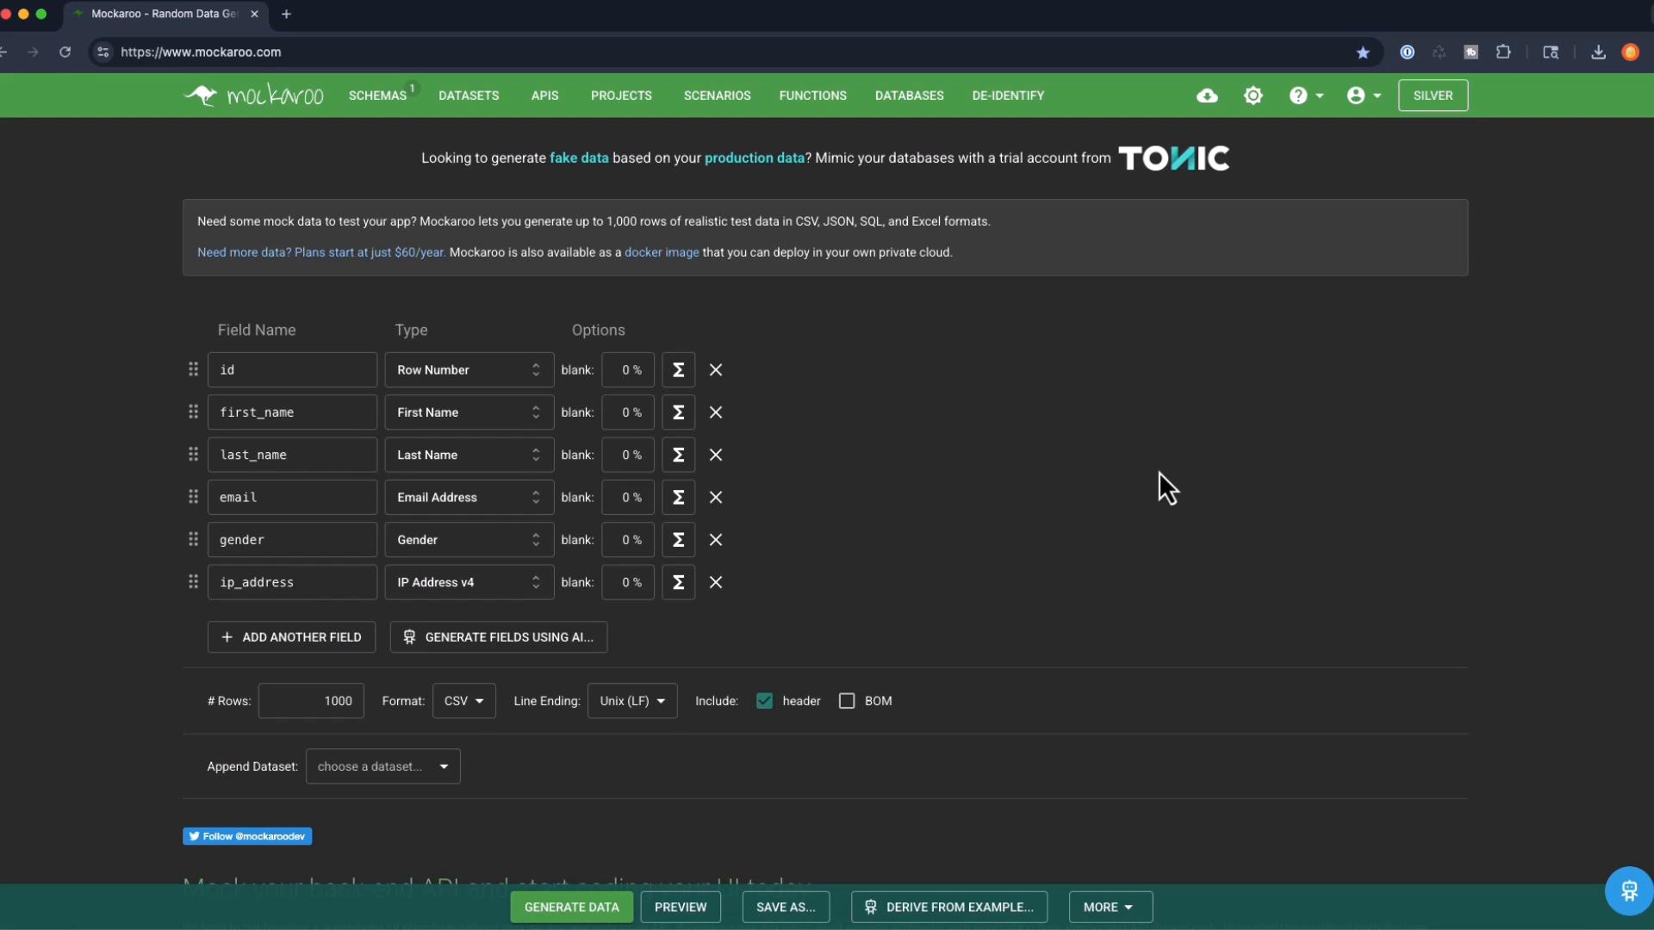Open the DE-IDENTIFY nav item
Screen dimensions: 1654x930
tap(1008, 96)
